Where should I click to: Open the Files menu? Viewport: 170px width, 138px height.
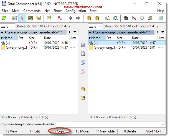pyautogui.click(x=5, y=11)
